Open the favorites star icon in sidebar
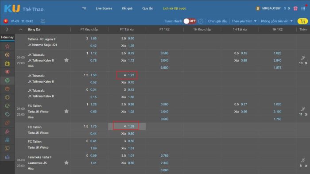This screenshot has width=310, height=174. (x=8, y=46)
